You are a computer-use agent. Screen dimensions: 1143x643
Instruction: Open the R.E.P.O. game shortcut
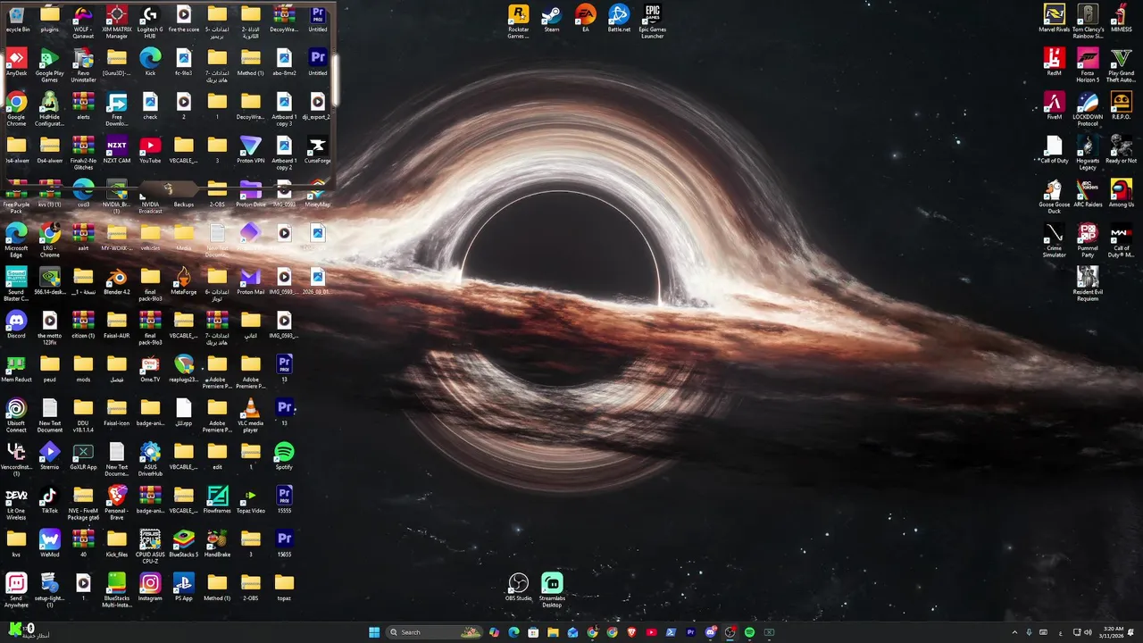tap(1121, 107)
